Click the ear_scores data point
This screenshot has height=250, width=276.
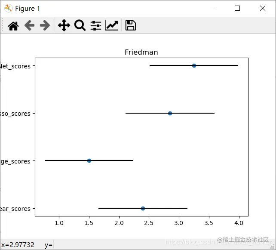[x=143, y=208]
